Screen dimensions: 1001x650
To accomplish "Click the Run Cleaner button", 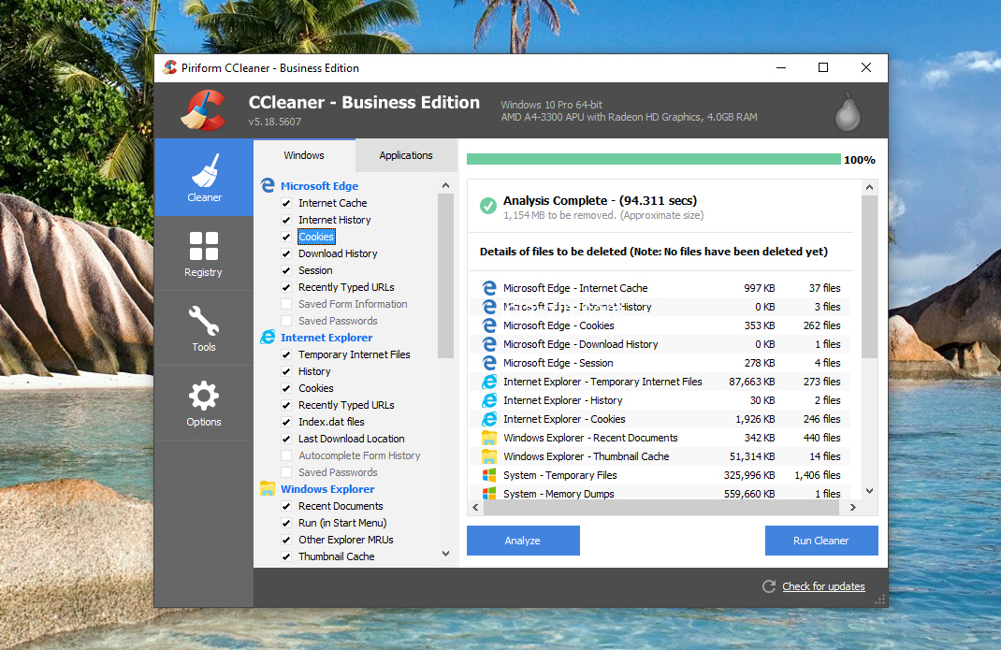I will 821,541.
